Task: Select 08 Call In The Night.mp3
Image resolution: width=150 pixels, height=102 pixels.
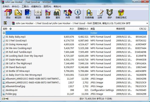Action: [75, 64]
